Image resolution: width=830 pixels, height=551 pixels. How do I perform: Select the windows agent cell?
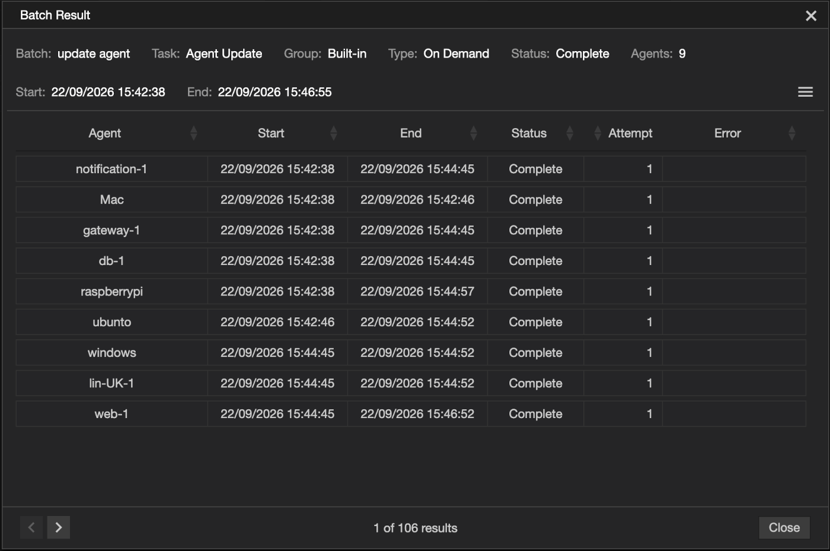click(111, 353)
